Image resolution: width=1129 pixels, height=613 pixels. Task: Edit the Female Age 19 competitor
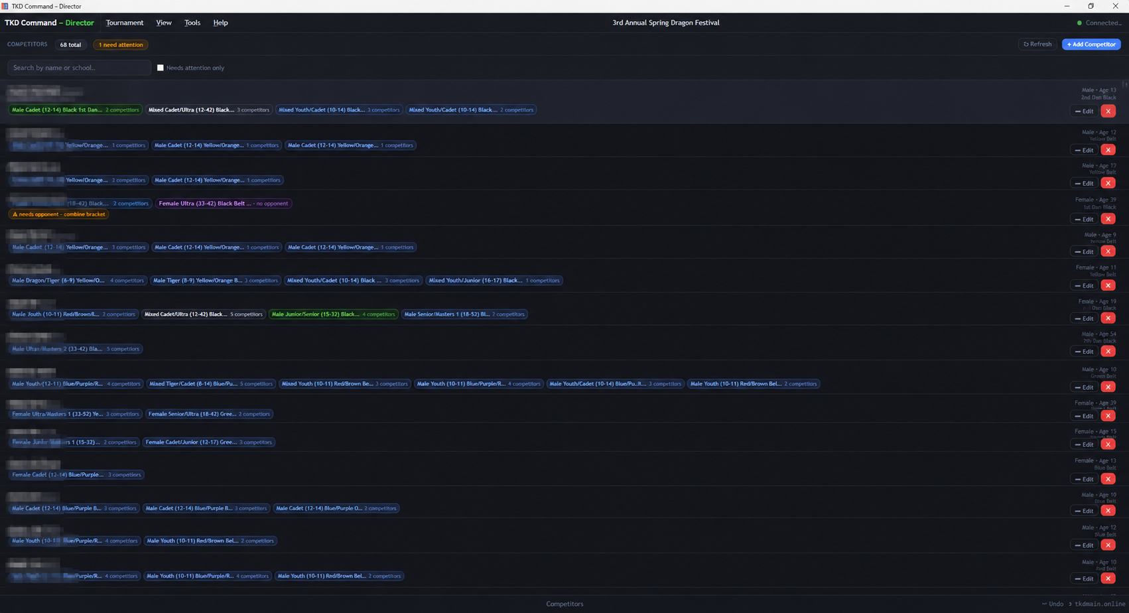(x=1084, y=318)
